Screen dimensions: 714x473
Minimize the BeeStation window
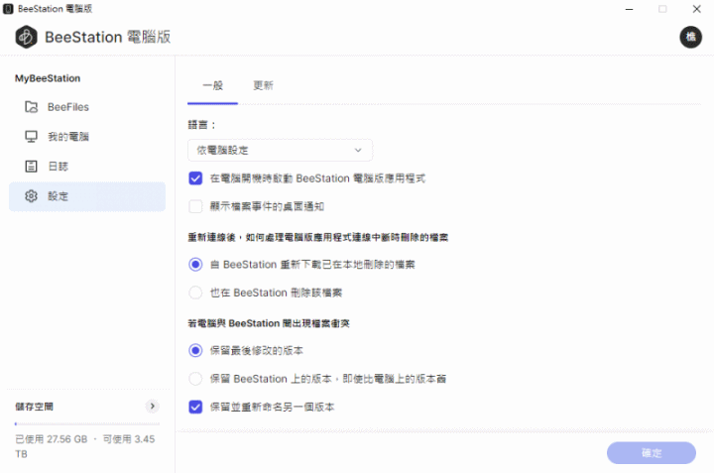pos(630,9)
